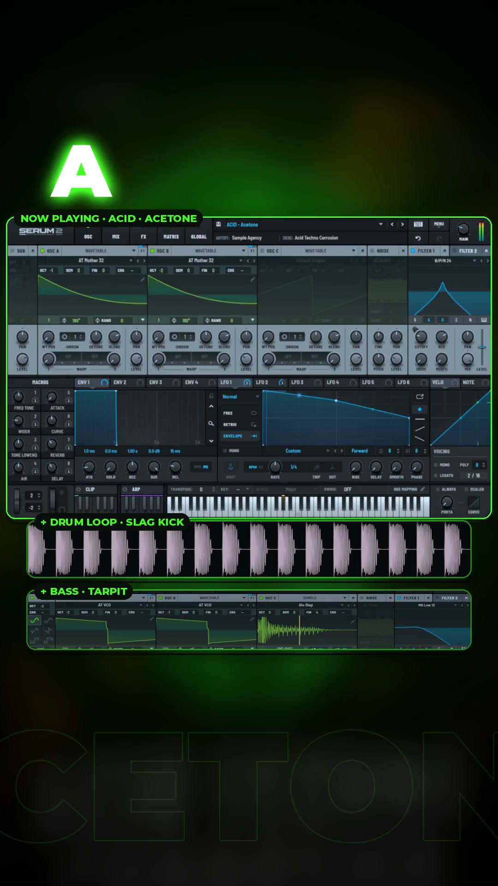Viewport: 498px width, 886px height.
Task: Click the ARP power icon
Action: (x=125, y=489)
